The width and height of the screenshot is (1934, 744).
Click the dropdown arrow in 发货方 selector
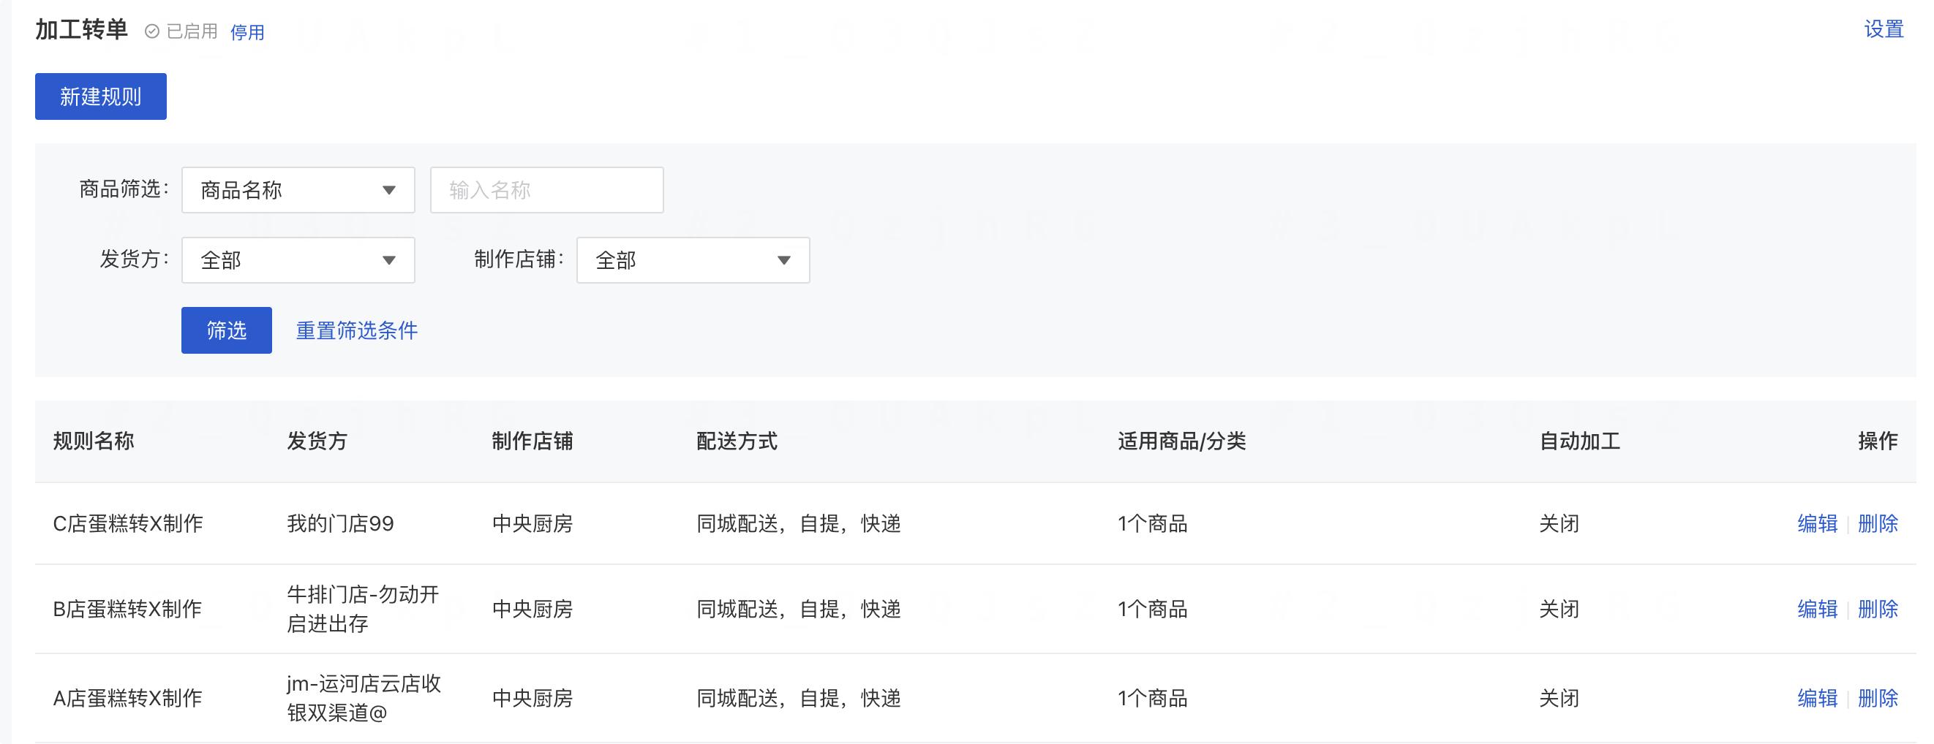click(x=389, y=260)
